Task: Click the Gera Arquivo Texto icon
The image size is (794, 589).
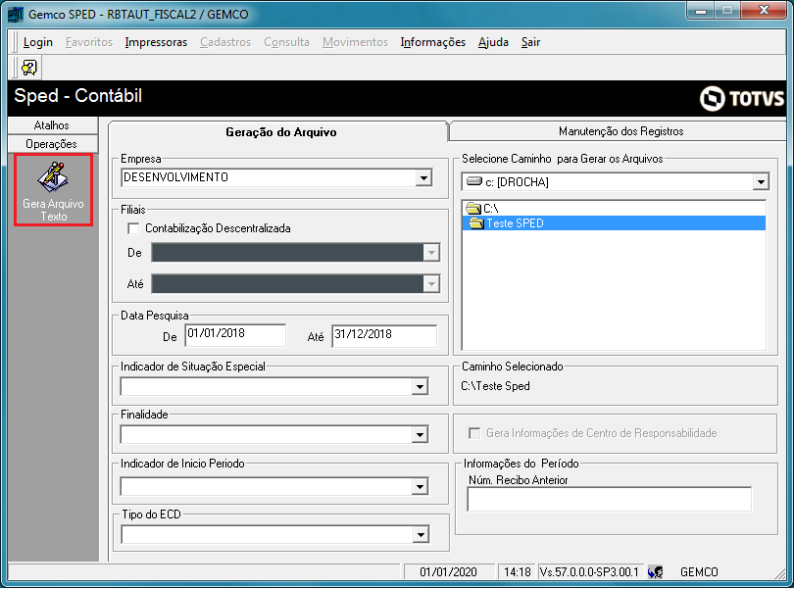Action: point(53,177)
